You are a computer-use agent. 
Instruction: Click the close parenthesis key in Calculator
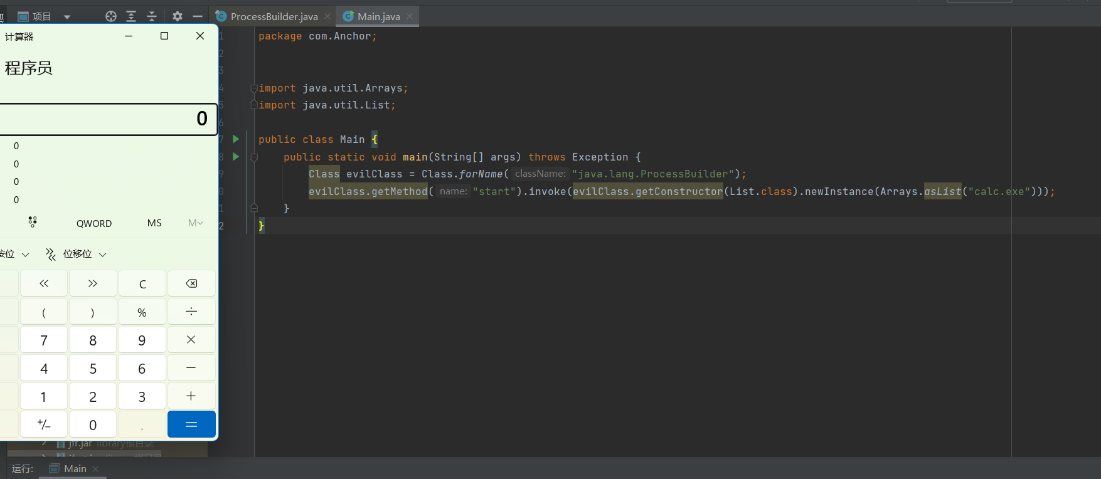(93, 312)
